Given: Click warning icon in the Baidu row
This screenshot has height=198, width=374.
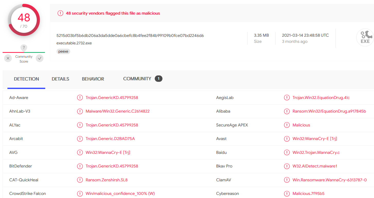Looking at the screenshot, I should pos(287,153).
